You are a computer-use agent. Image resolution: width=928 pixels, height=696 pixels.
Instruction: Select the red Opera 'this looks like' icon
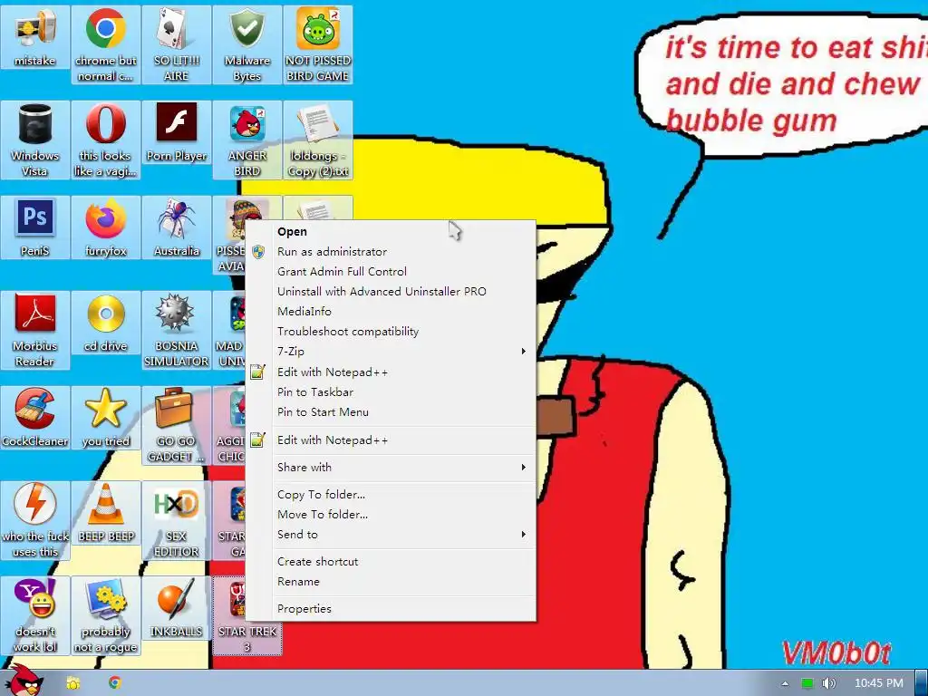pos(106,140)
